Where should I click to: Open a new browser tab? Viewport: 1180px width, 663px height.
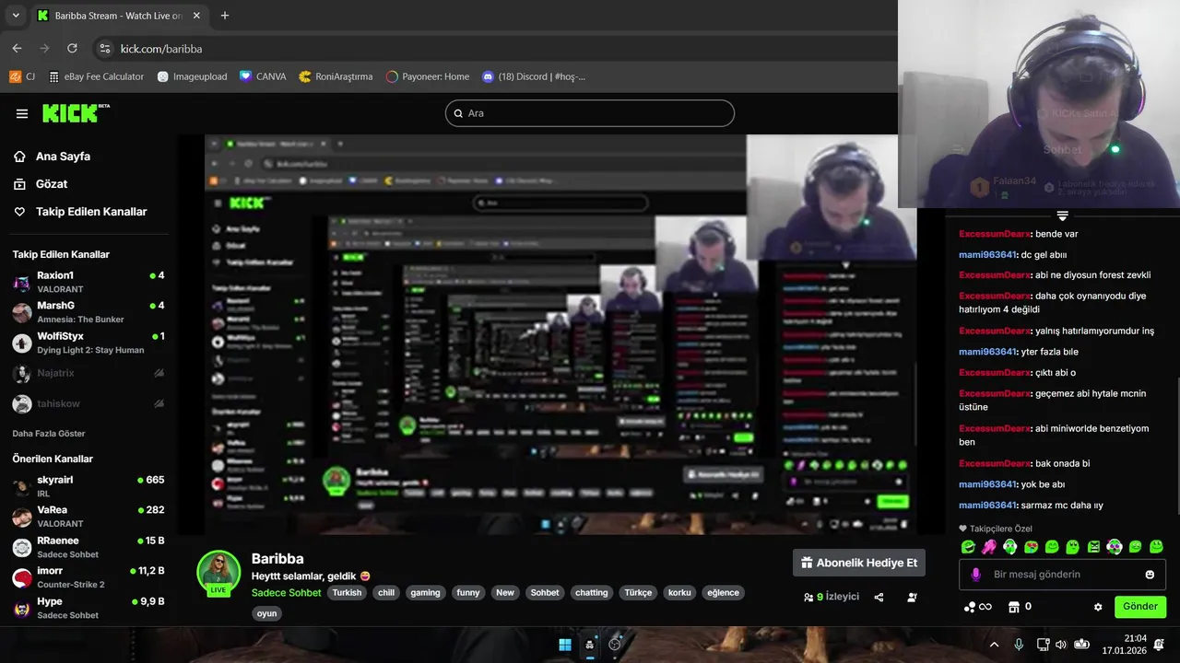coord(224,16)
